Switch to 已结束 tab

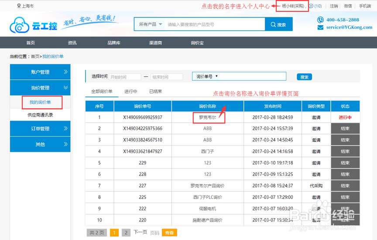point(156,91)
